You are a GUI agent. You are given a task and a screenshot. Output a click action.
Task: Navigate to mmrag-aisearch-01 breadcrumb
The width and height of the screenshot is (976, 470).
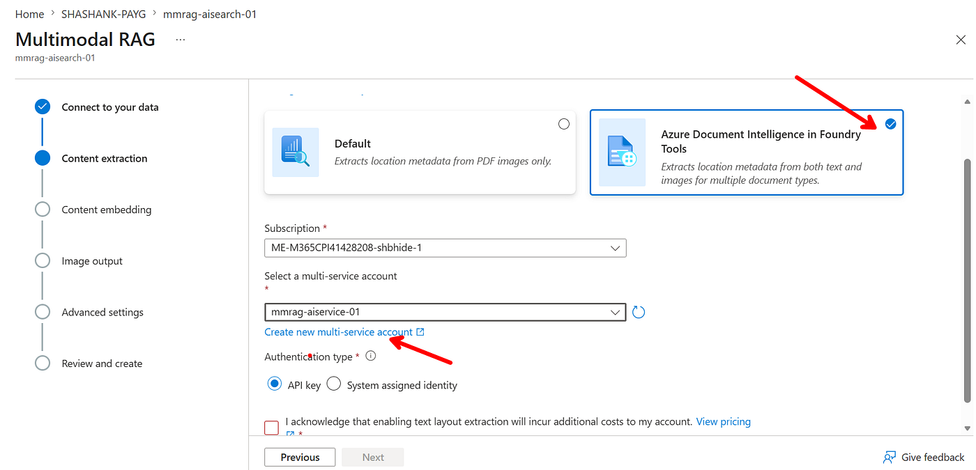210,14
